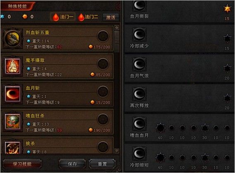Click the 挑杀 skill icon
Viewport: 235px width, 173px height.
pyautogui.click(x=13, y=147)
